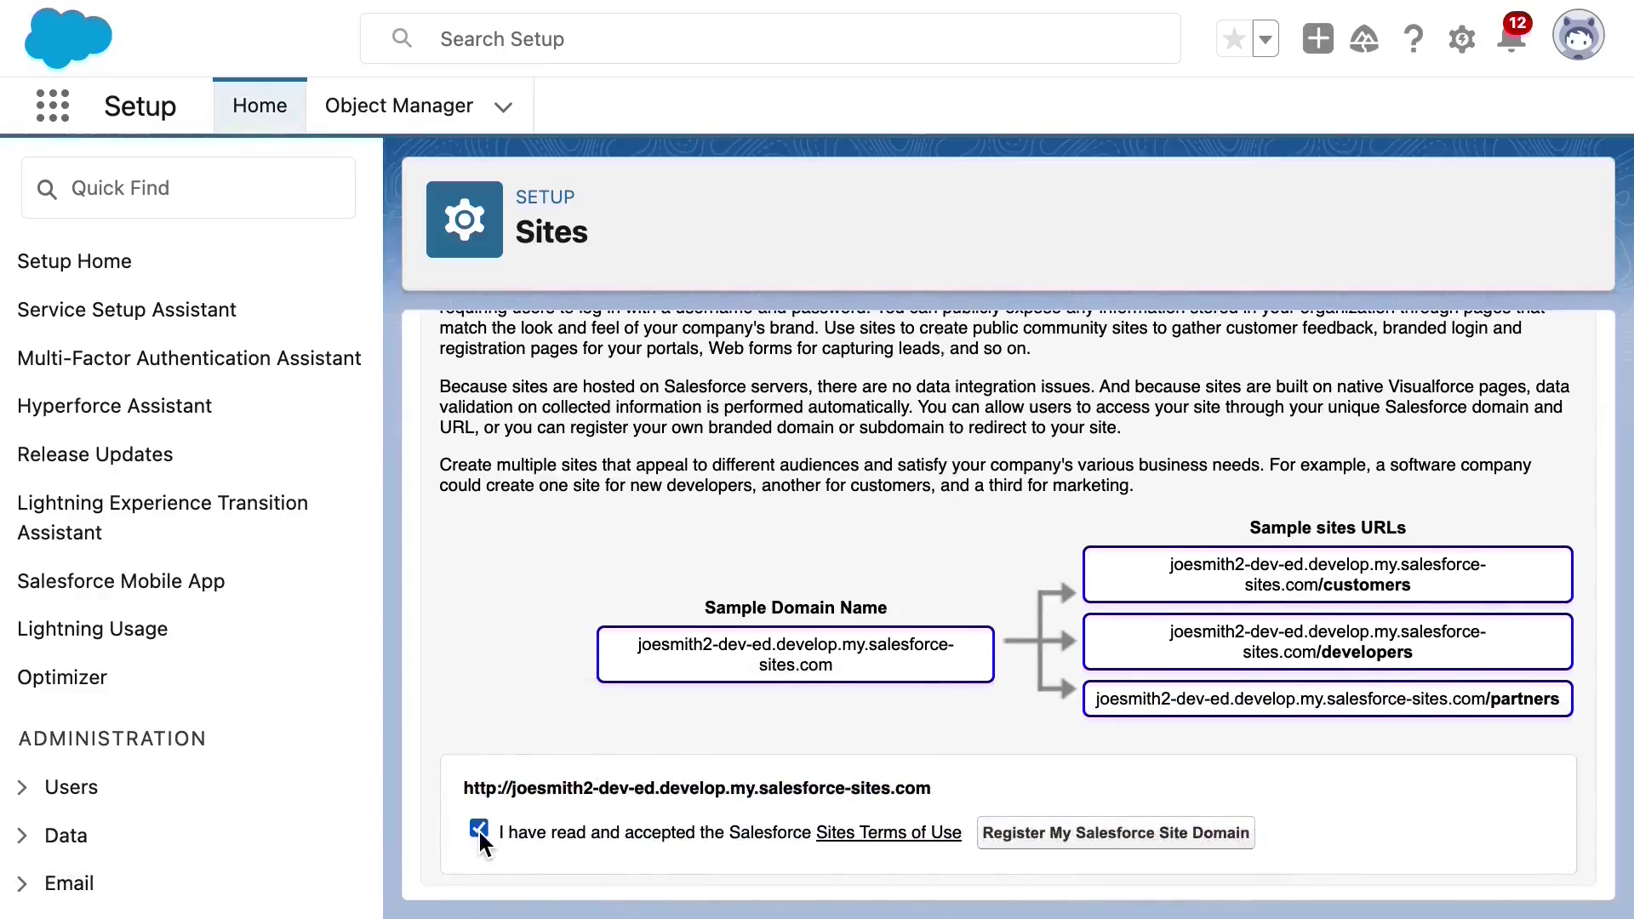Open Lightning Experience Transition Assistant

(x=163, y=517)
